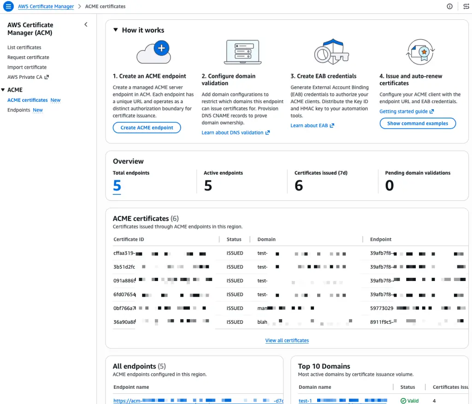Click the Total endpoints count 5
Image resolution: width=472 pixels, height=404 pixels.
(117, 185)
